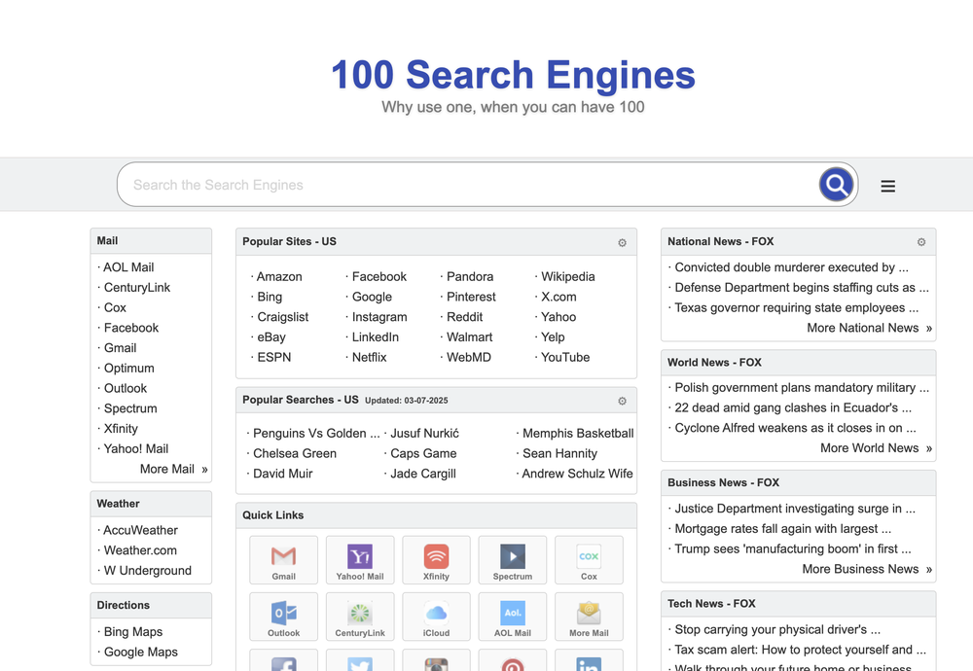Click the Spectrum play-button icon

pyautogui.click(x=512, y=559)
